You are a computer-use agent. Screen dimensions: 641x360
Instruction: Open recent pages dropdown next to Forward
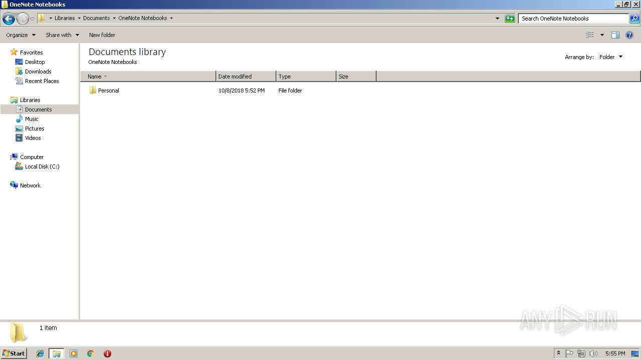click(33, 19)
